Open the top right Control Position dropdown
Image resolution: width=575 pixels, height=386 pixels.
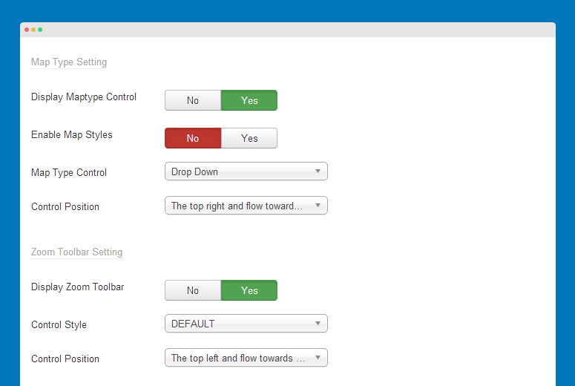tap(246, 206)
